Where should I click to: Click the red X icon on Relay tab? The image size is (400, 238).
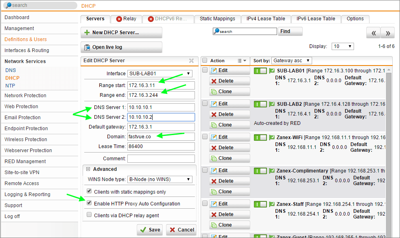[119, 19]
